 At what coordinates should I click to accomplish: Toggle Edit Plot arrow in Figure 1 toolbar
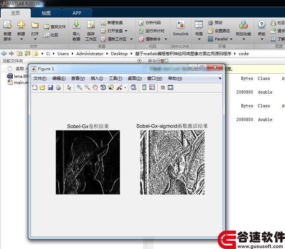tap(69, 87)
